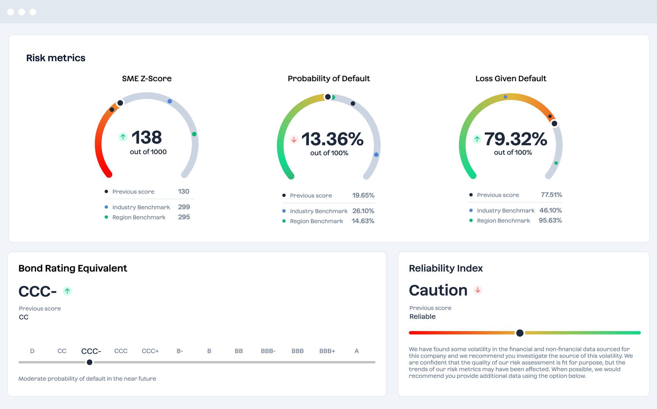Click the green up arrow beside 138
Viewport: 657px width, 409px height.
click(123, 137)
